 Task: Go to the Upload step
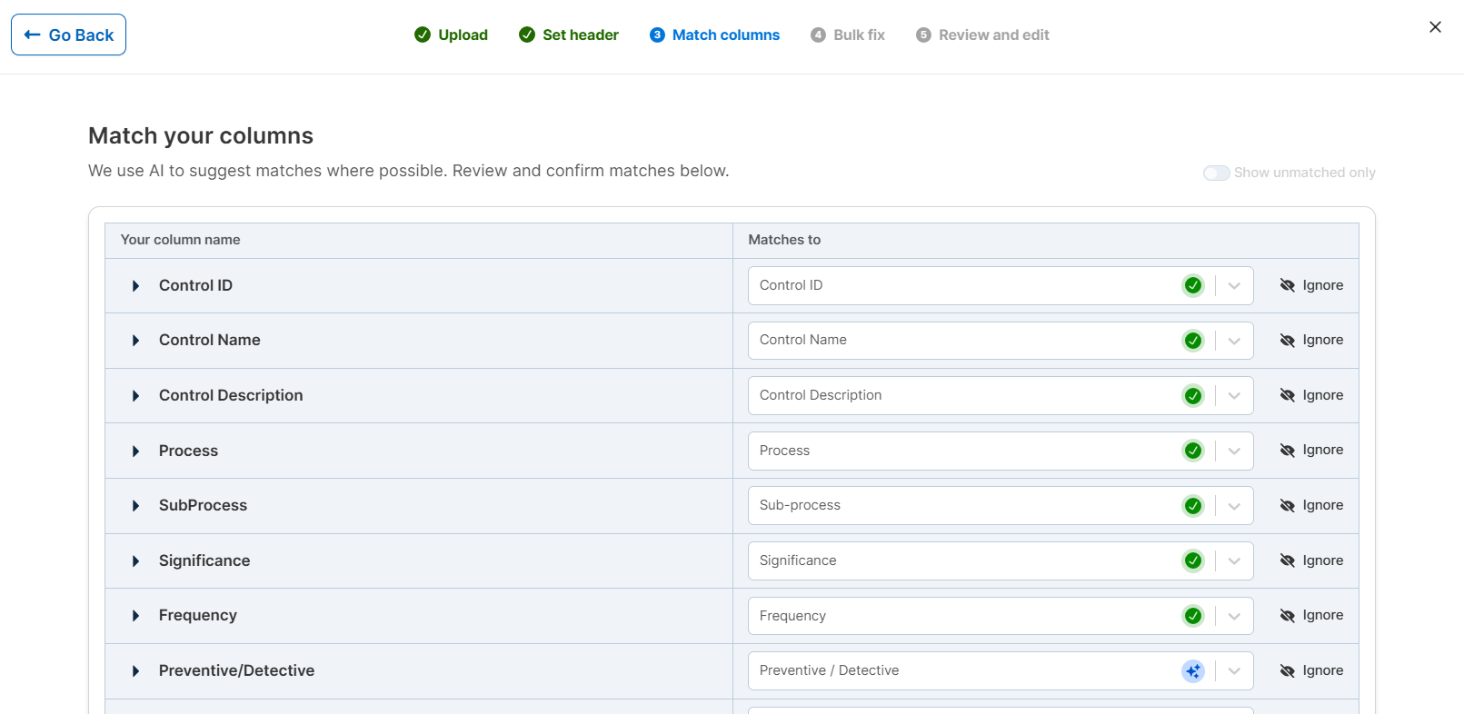[451, 35]
